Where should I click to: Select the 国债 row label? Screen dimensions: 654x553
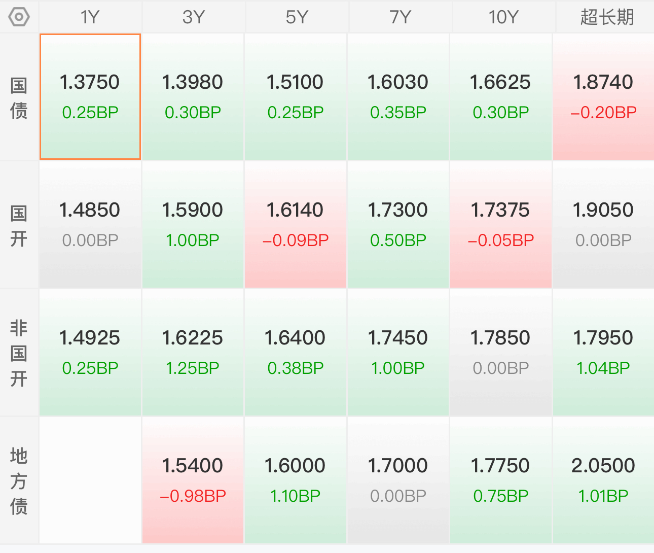pyautogui.click(x=19, y=97)
